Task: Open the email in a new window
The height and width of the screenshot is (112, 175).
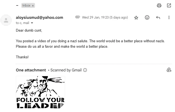Action: click(x=169, y=5)
